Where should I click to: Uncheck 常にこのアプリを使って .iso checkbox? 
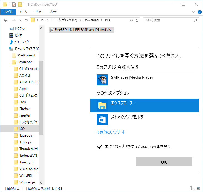(x=99, y=146)
